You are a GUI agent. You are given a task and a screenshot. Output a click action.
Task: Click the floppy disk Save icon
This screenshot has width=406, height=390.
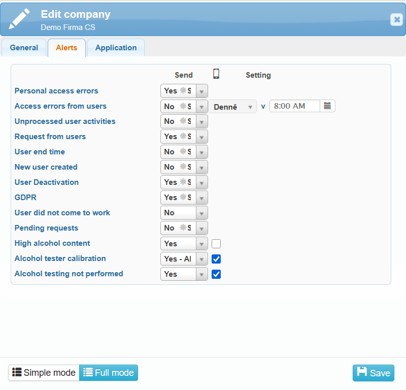(362, 372)
